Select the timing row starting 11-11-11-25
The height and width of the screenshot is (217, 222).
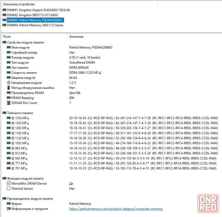click(x=143, y=163)
